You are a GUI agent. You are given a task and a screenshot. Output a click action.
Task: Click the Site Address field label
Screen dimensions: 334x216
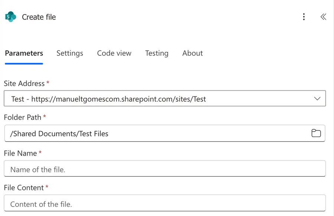point(24,83)
